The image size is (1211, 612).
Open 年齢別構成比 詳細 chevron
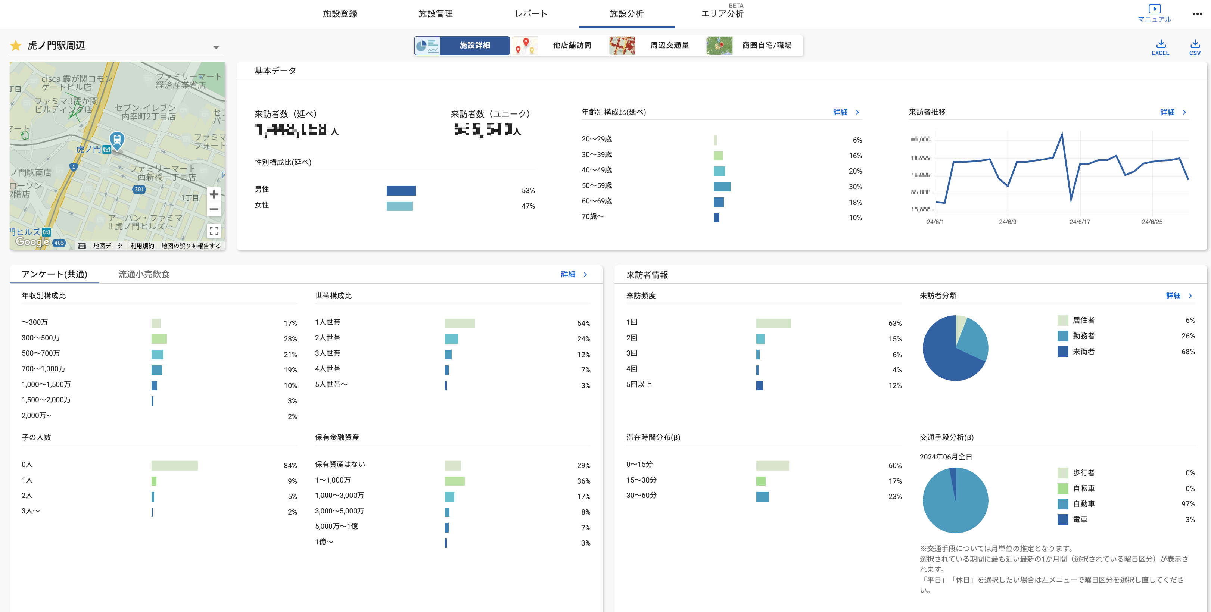(x=857, y=112)
